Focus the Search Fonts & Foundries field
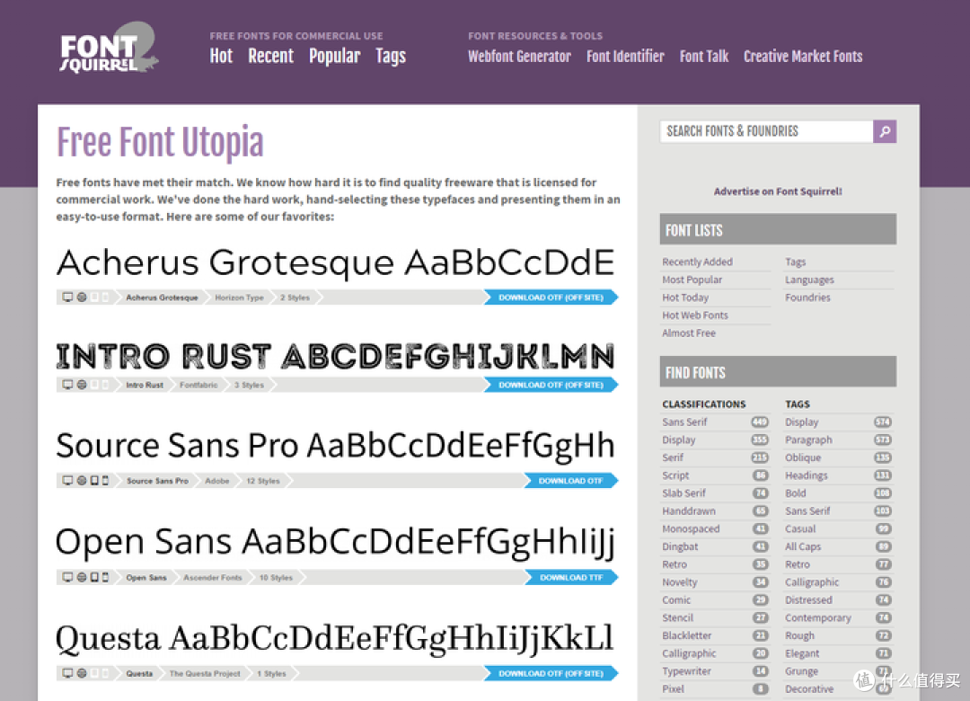Image resolution: width=970 pixels, height=701 pixels. click(x=766, y=131)
